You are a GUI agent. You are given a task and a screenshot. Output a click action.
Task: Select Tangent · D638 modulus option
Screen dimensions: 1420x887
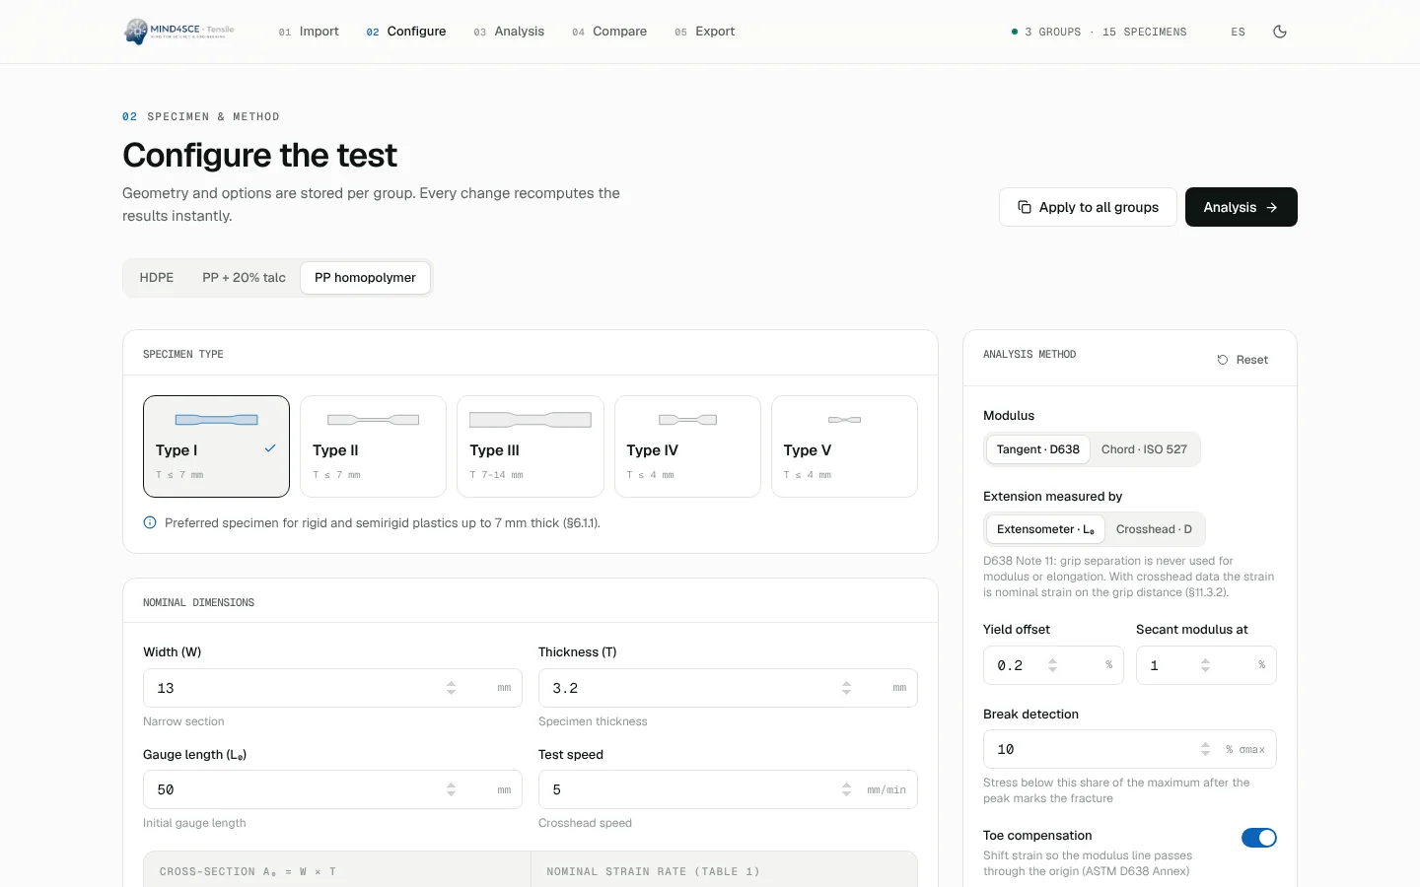(x=1037, y=449)
